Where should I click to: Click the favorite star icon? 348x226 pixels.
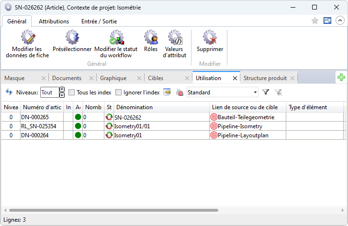tap(314, 21)
